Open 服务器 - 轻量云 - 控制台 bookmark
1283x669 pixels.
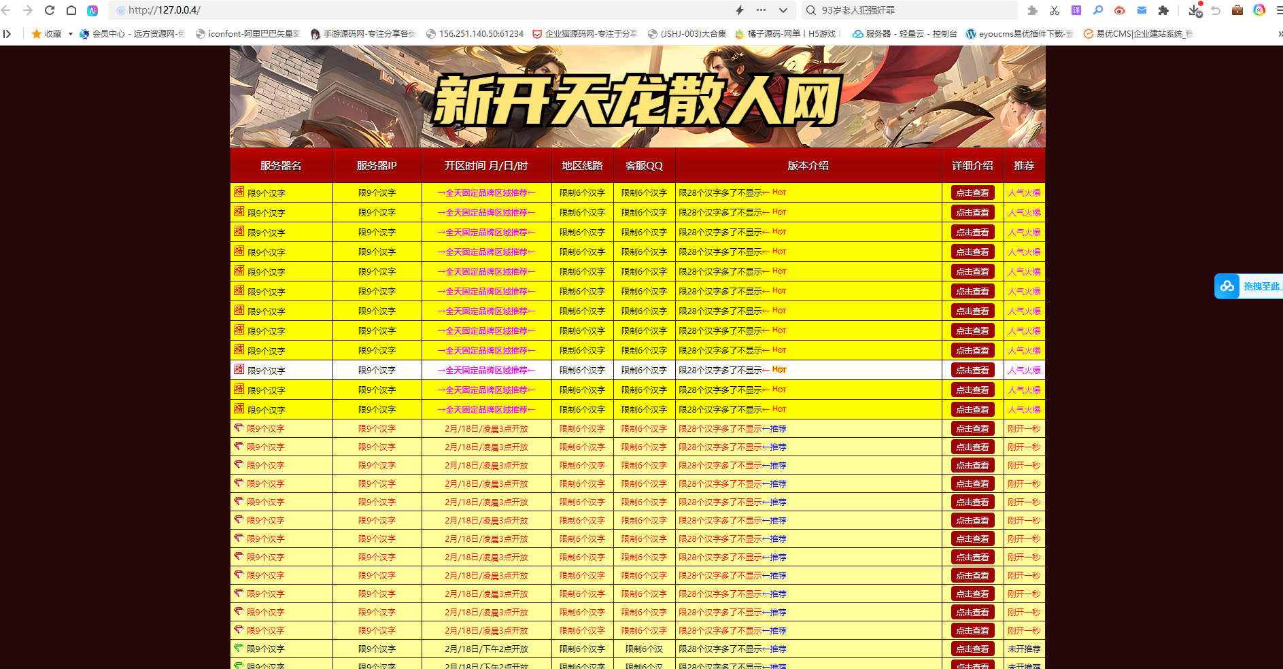click(x=905, y=33)
